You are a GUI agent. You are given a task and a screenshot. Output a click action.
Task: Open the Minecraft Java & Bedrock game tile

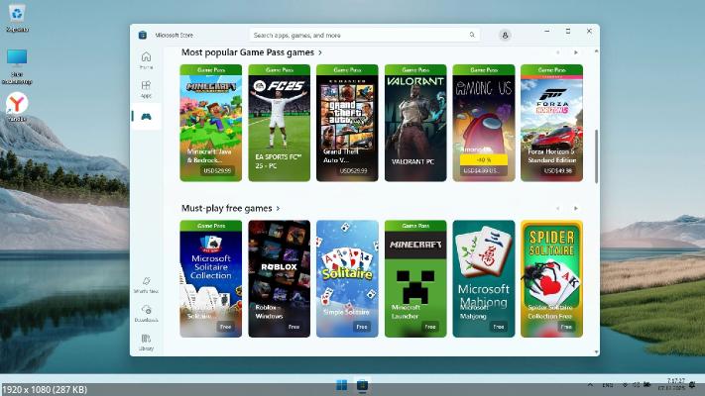(211, 123)
